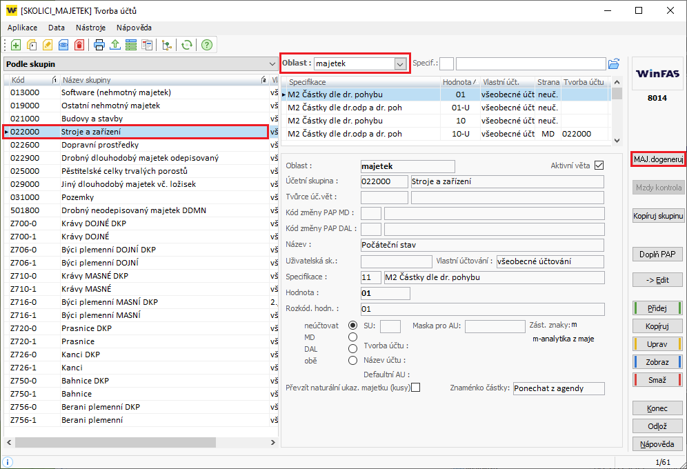Click the down arrow of the Specifikace table scrollbar
The image size is (687, 469).
tap(617, 141)
